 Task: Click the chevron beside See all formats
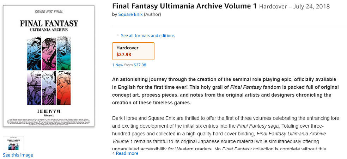click(x=118, y=35)
